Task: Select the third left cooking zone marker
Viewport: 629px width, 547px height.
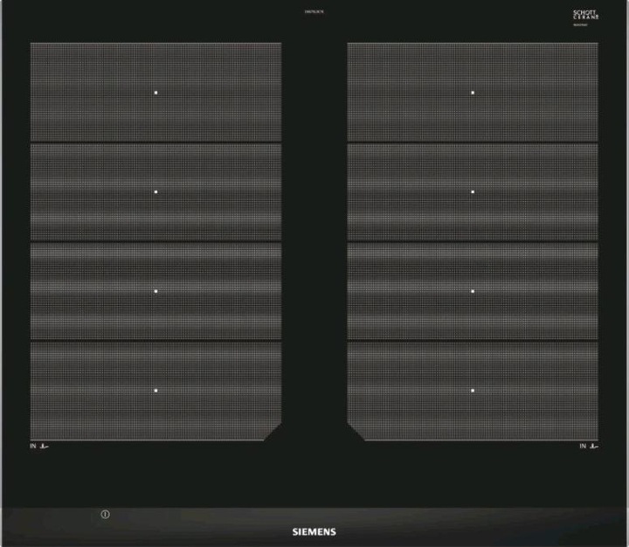Action: 156,291
